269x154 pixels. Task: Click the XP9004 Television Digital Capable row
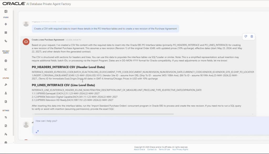(75, 97)
